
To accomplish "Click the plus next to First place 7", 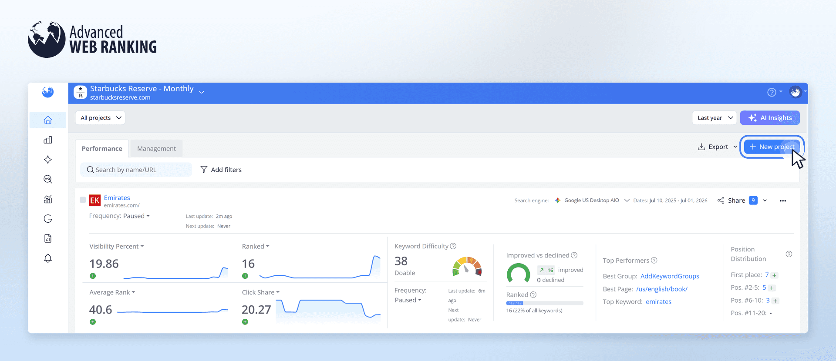I will [x=774, y=275].
